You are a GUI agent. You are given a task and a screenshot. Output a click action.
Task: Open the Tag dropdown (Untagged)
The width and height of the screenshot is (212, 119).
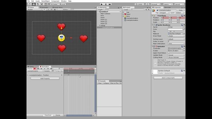[164, 13]
